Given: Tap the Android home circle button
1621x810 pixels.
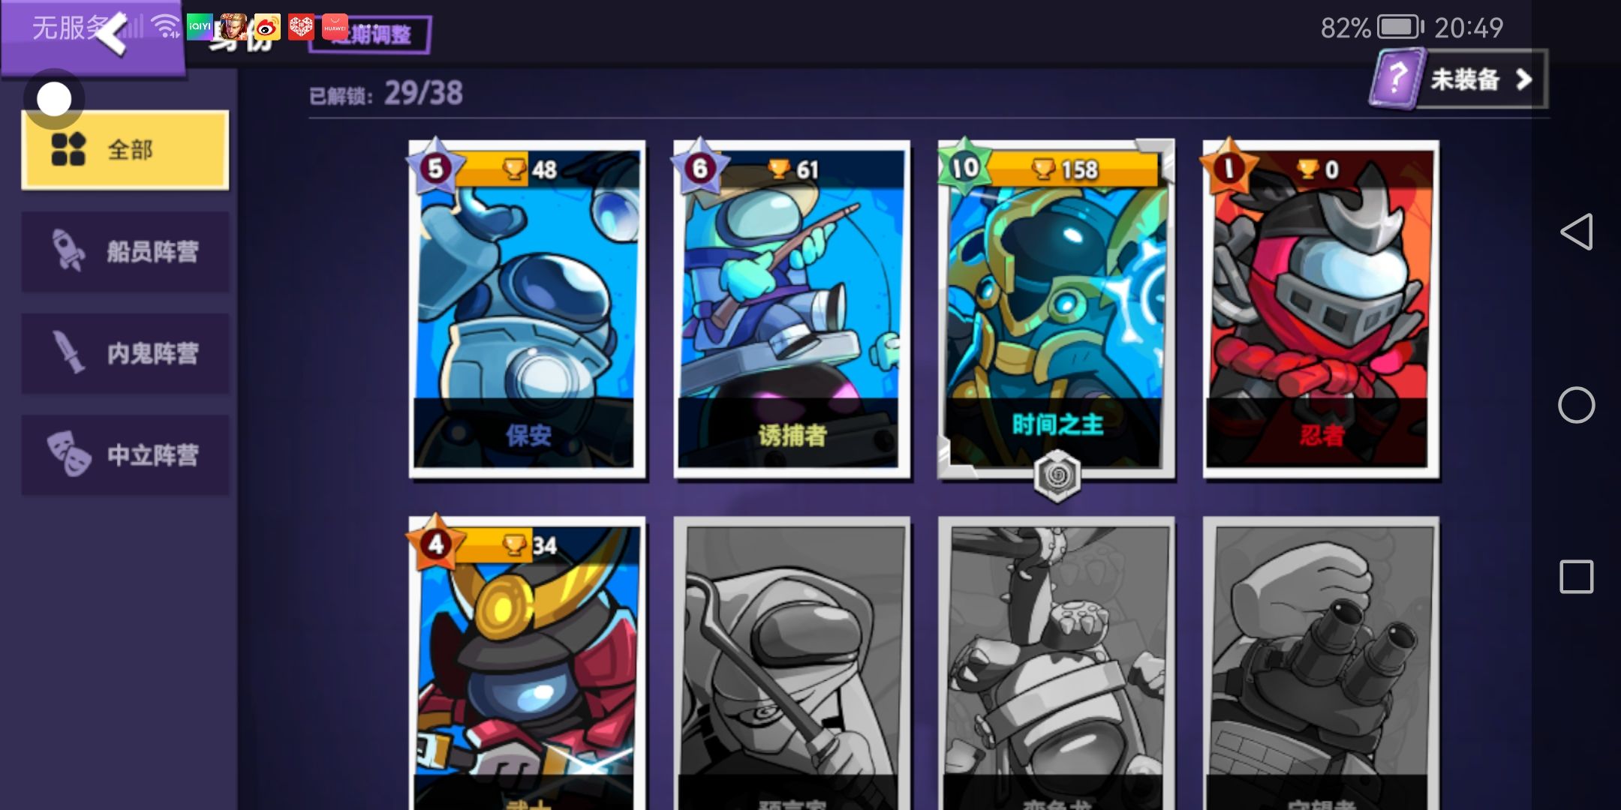Looking at the screenshot, I should coord(1576,405).
